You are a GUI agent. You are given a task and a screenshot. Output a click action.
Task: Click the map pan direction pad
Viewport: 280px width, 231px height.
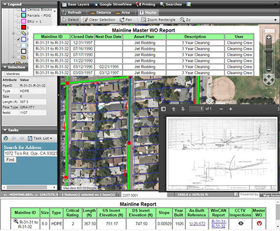click(269, 80)
